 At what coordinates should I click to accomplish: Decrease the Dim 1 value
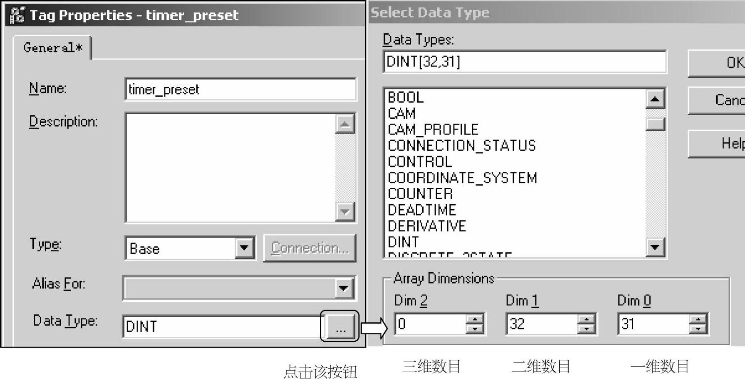pos(587,329)
